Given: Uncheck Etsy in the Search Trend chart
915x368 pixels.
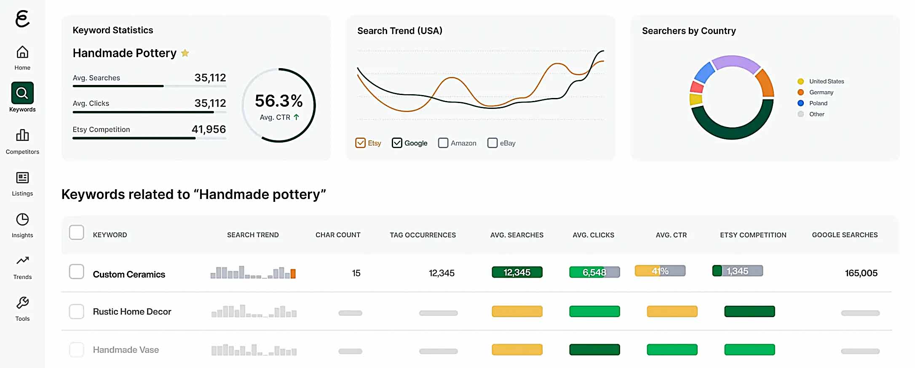Looking at the screenshot, I should coord(360,143).
